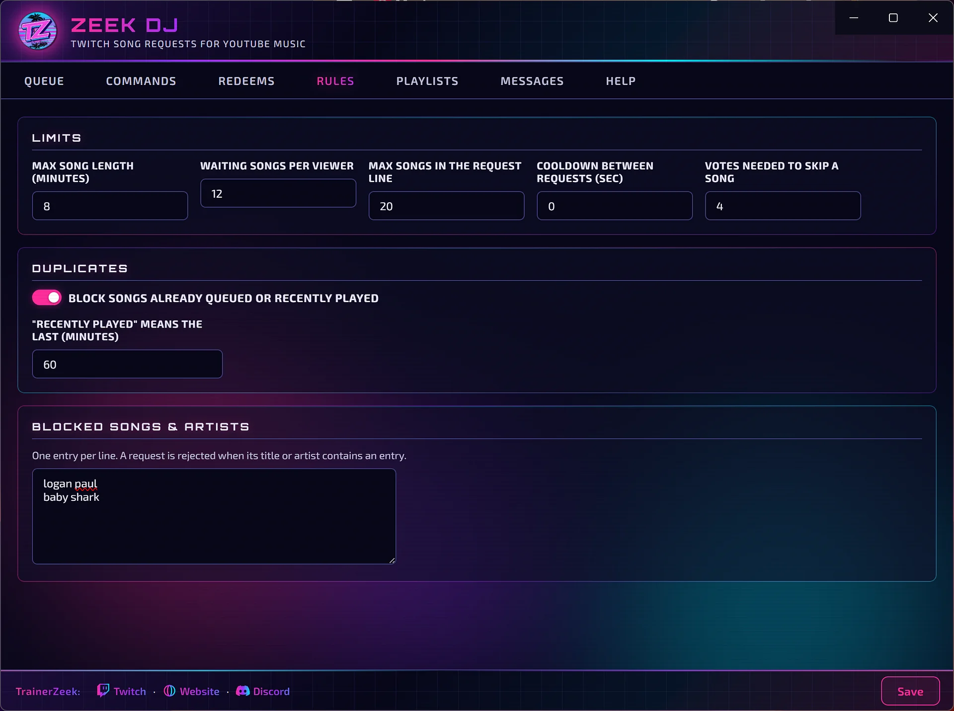Image resolution: width=954 pixels, height=711 pixels.
Task: Click the 'One entry per line' description
Action: [x=219, y=456]
